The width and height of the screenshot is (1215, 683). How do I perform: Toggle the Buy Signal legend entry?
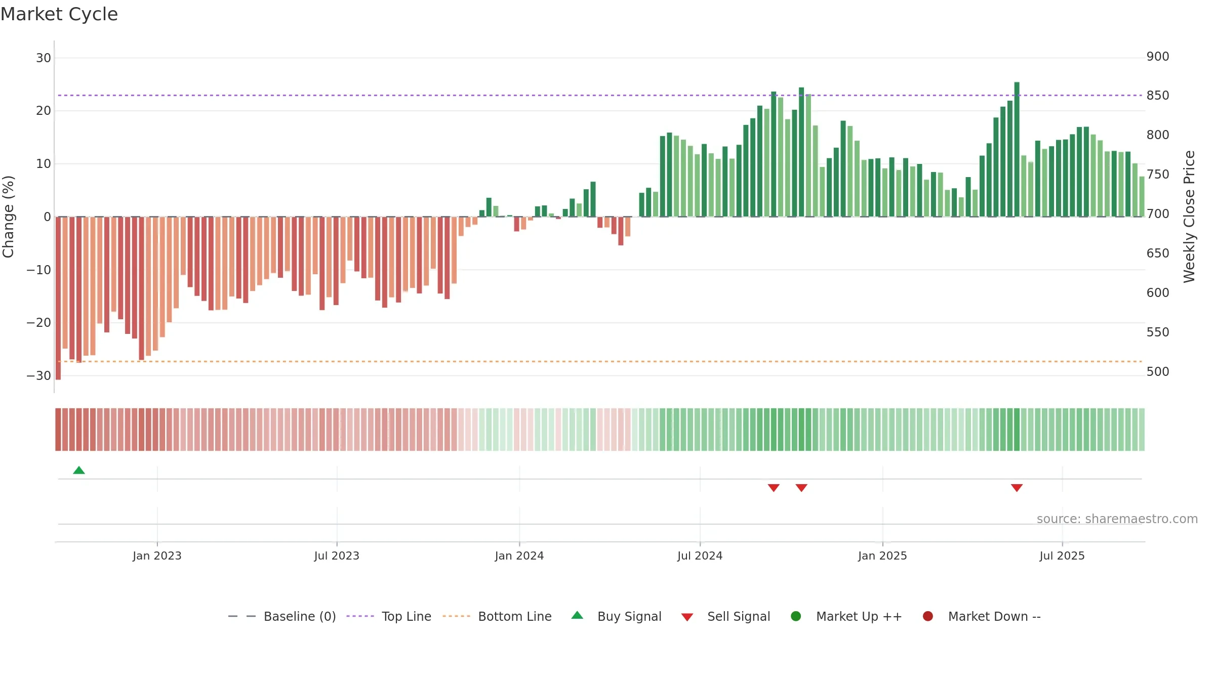pyautogui.click(x=616, y=616)
